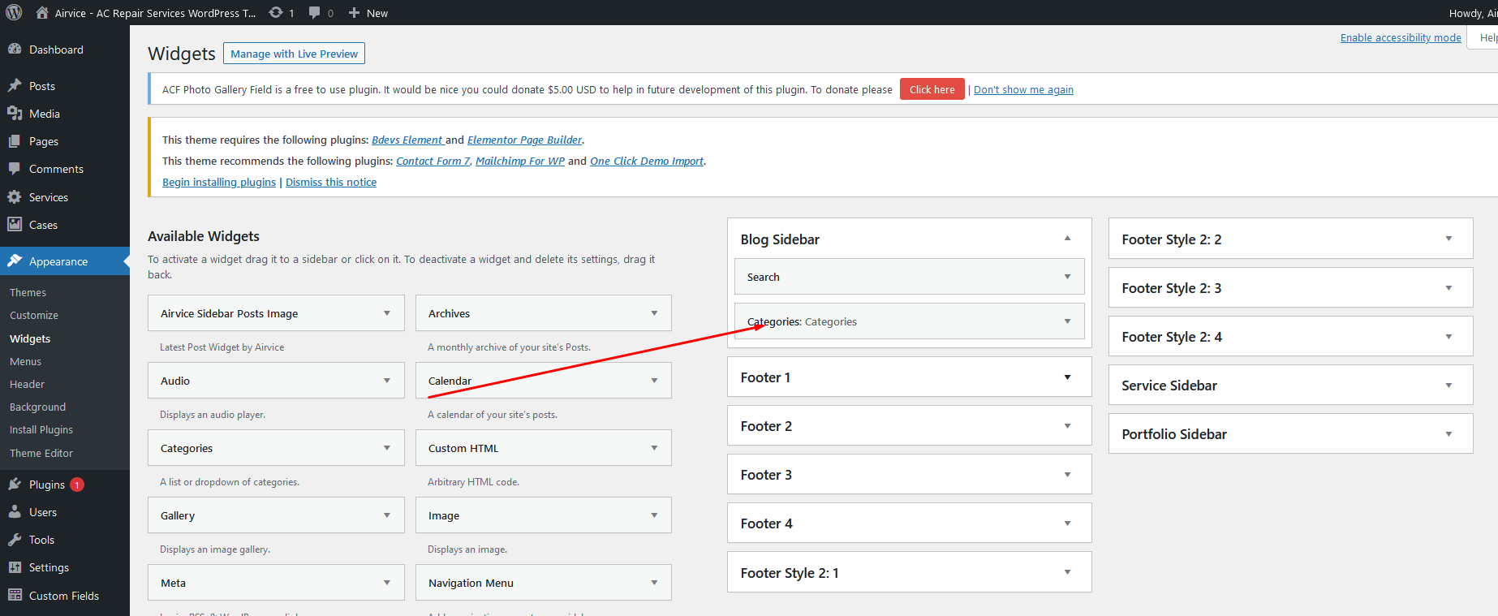Open Plugins via the plug icon
The image size is (1498, 616).
(15, 485)
